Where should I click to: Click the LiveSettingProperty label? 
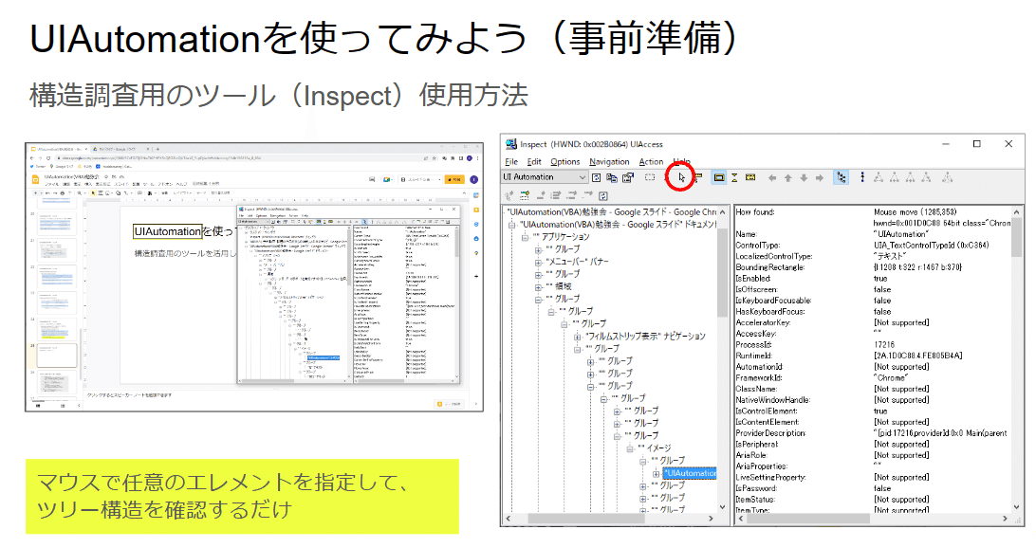[770, 477]
